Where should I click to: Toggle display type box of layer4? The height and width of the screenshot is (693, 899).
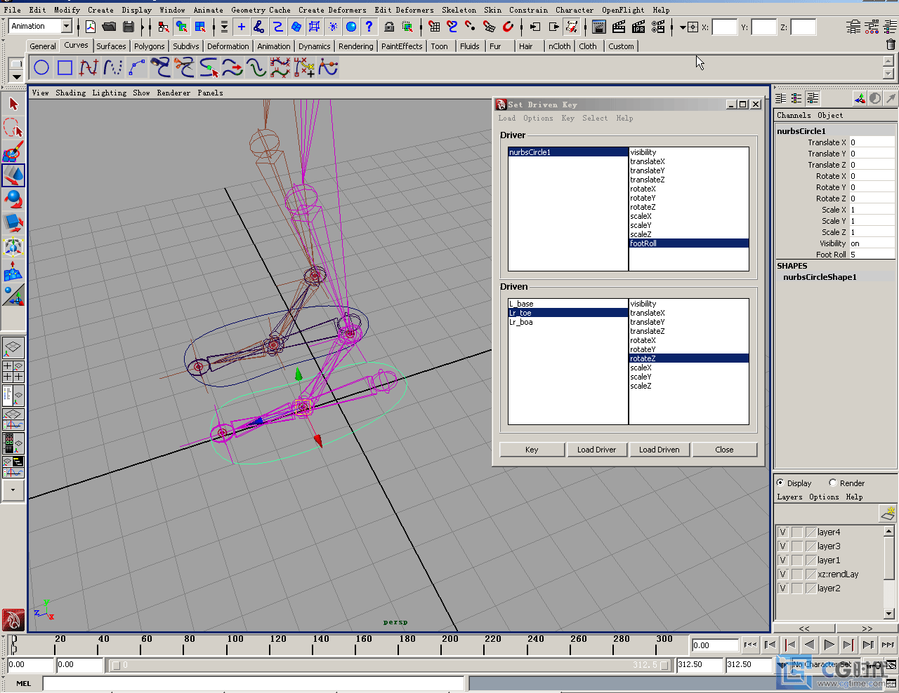coord(797,532)
